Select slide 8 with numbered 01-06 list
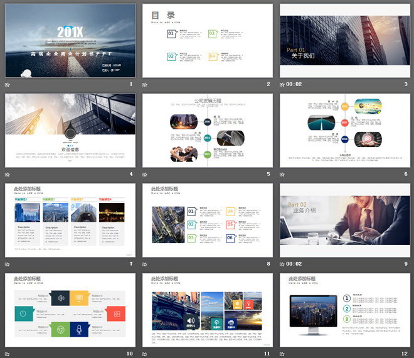 click(x=208, y=220)
